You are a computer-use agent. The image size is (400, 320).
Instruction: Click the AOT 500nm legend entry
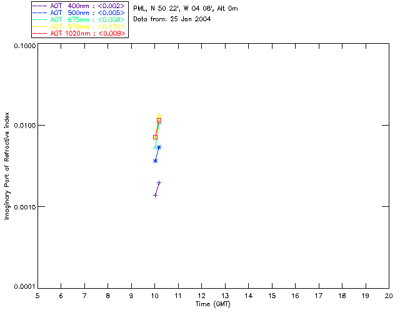pos(79,12)
